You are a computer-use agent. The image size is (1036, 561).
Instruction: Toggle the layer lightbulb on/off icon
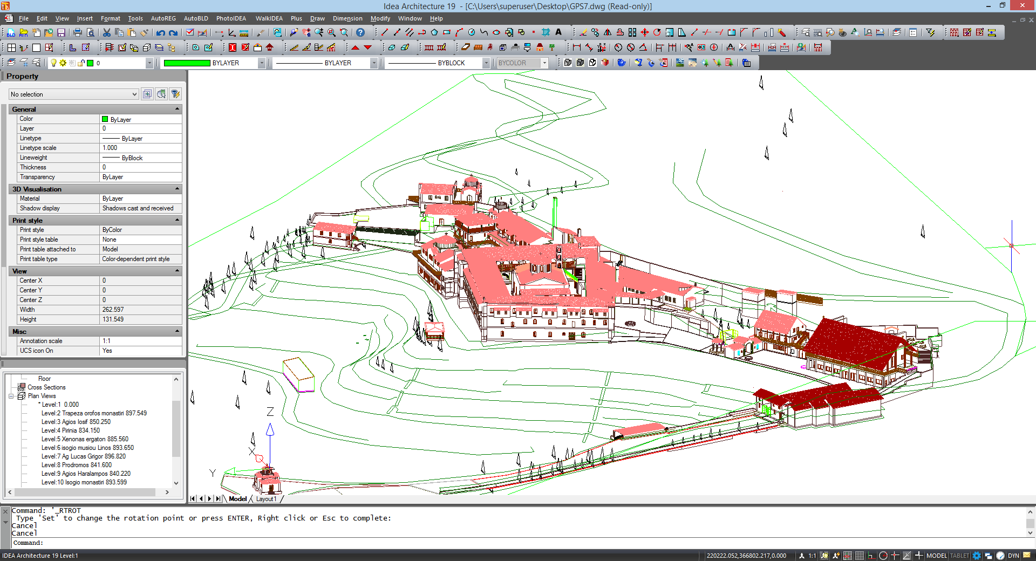pyautogui.click(x=53, y=63)
